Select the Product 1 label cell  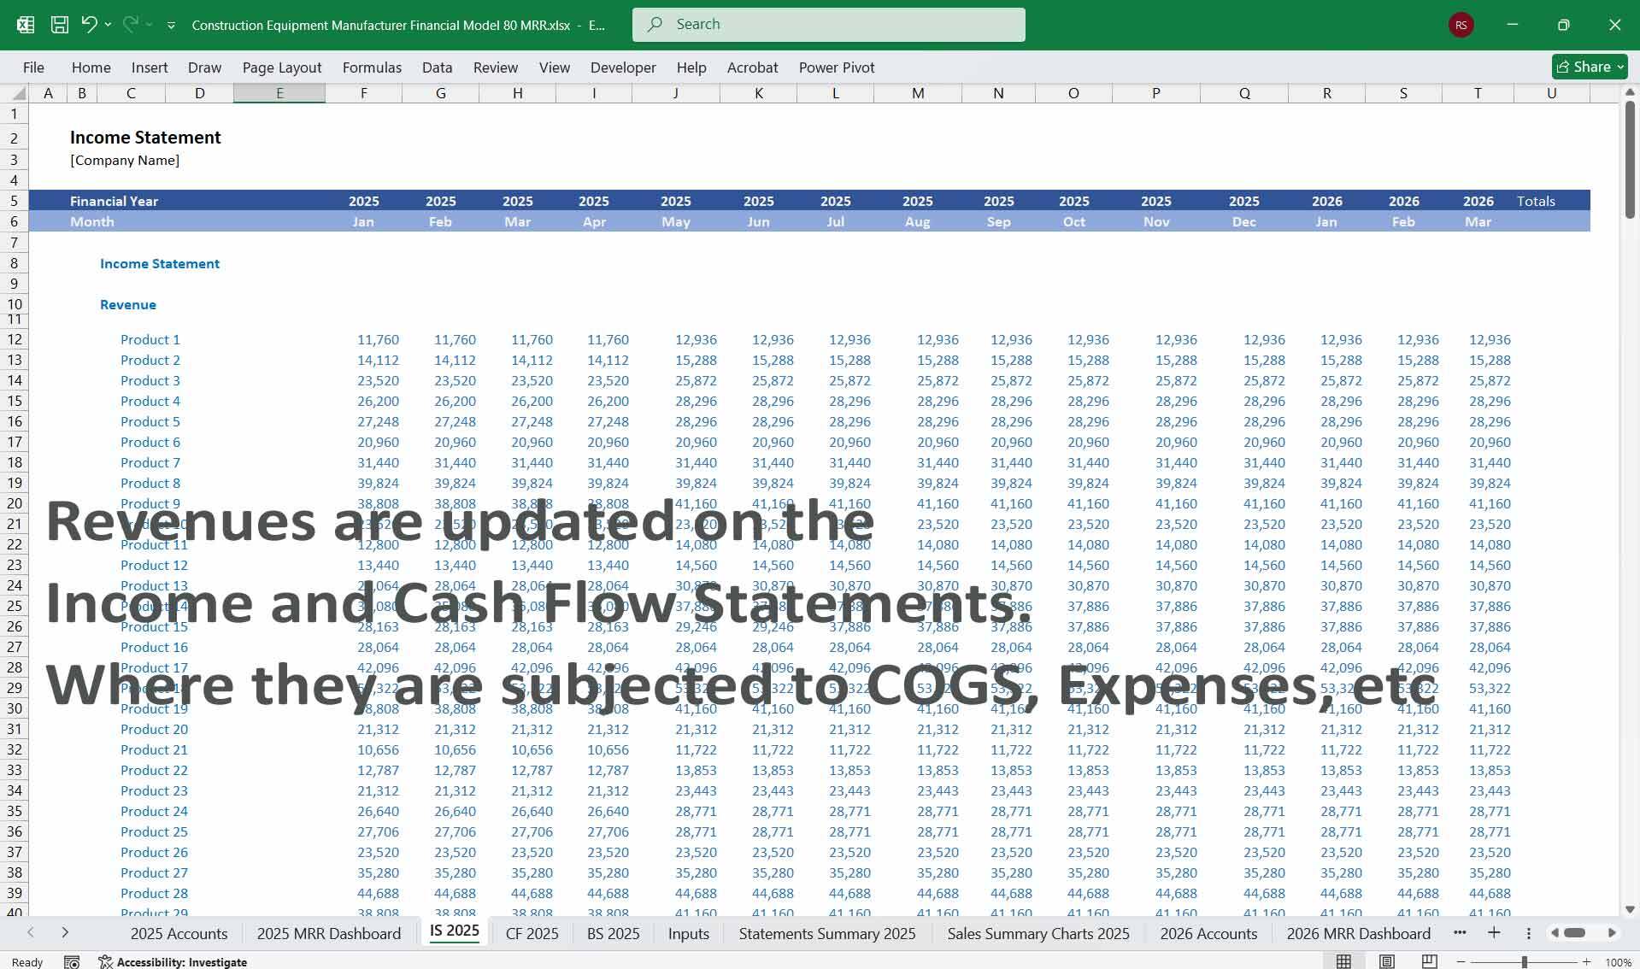click(150, 339)
